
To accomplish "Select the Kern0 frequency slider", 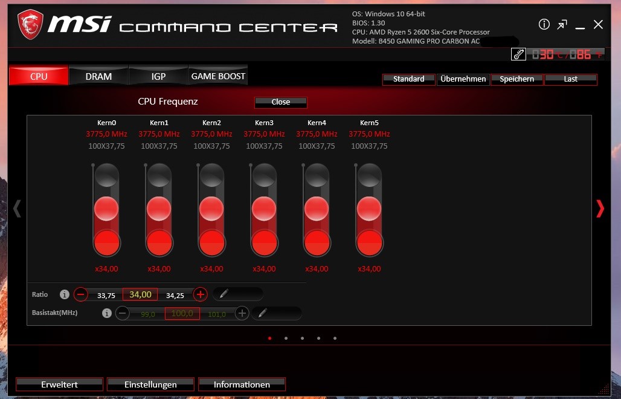I will pyautogui.click(x=106, y=210).
